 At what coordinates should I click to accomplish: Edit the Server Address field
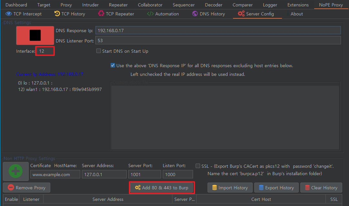click(104, 174)
